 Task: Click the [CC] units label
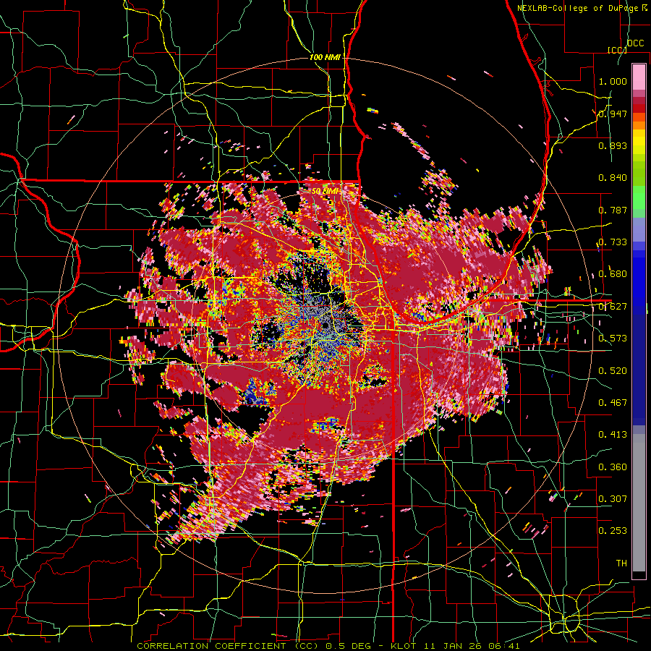617,50
